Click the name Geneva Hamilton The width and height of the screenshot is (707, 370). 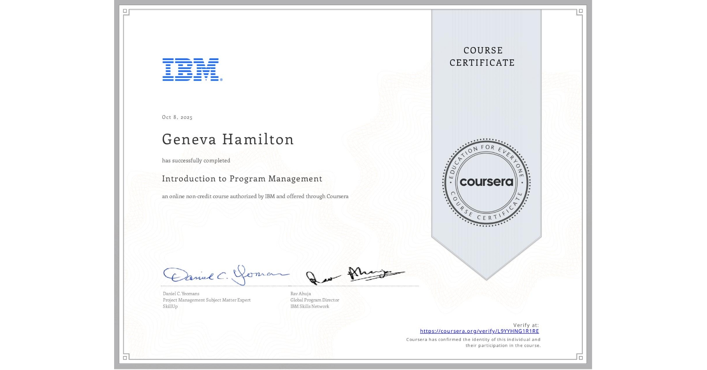(228, 140)
